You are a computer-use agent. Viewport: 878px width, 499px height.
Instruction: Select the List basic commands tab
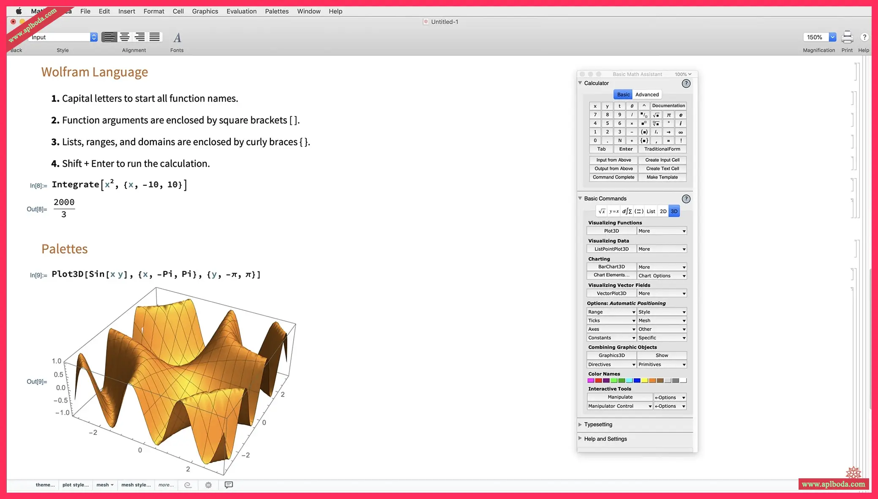651,211
